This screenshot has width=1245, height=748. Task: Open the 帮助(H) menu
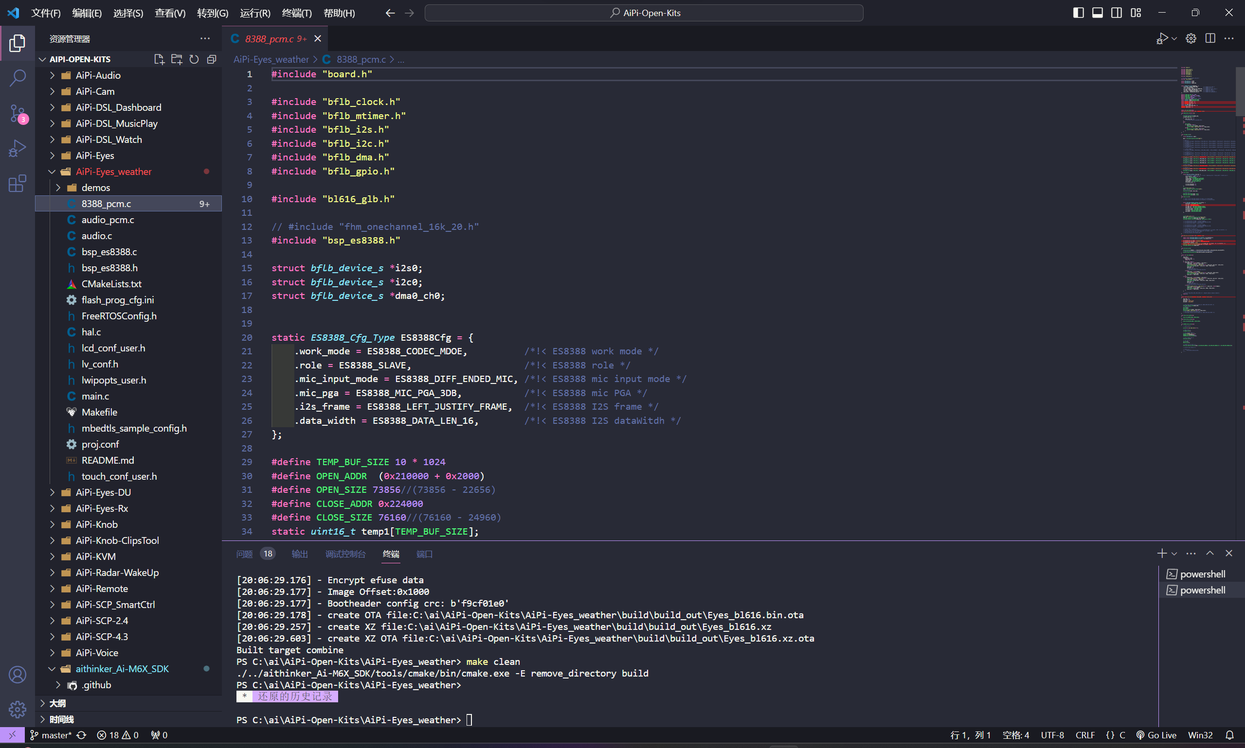[x=339, y=13]
